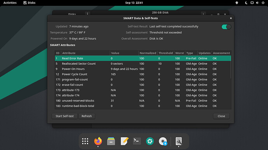Select the Power Cycle Count row
Image resolution: width=268 pixels, height=150 pixels.
pyautogui.click(x=143, y=74)
